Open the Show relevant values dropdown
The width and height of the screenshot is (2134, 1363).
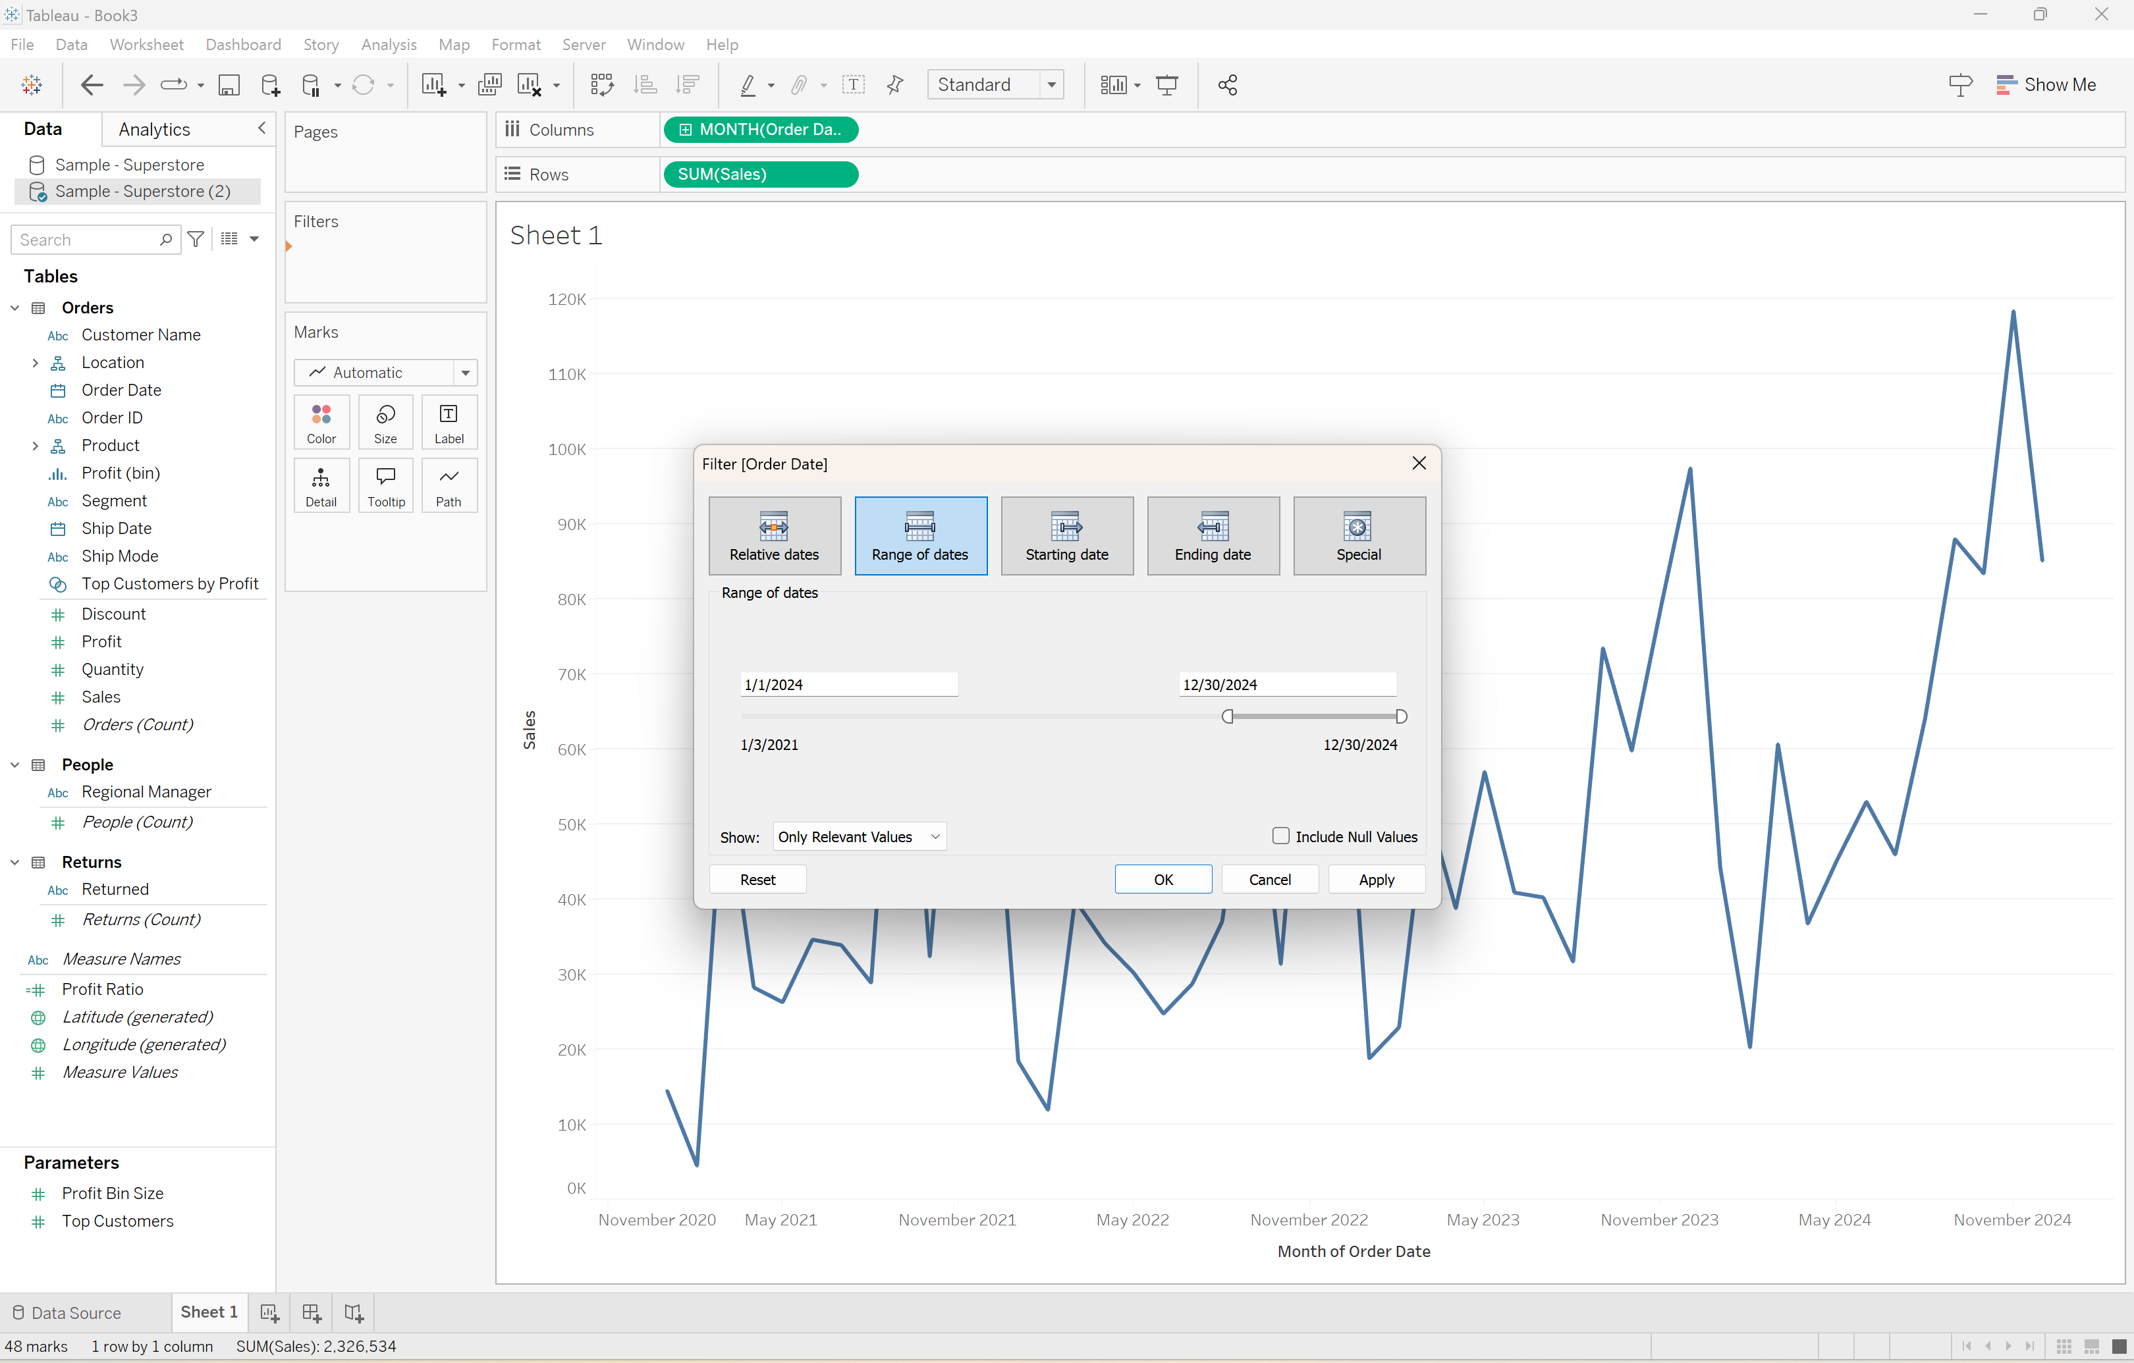pyautogui.click(x=859, y=837)
